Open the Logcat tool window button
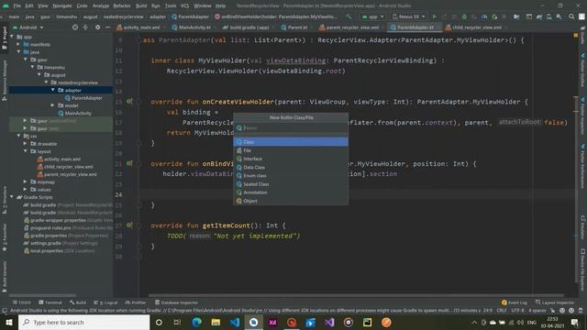Image resolution: width=587 pixels, height=330 pixels. coord(105,302)
